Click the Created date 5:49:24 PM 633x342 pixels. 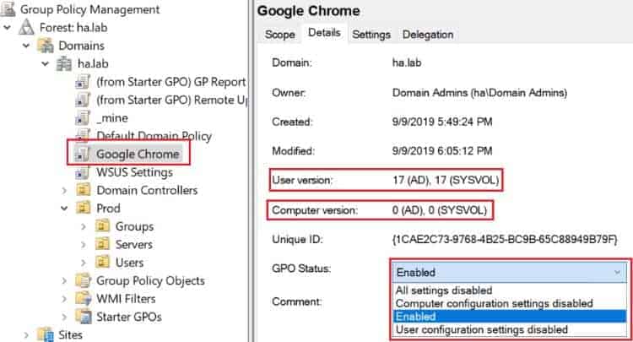pos(442,122)
